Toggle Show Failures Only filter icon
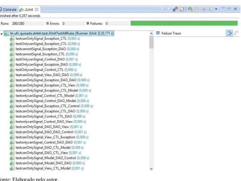This screenshot has width=241, height=181. (x=175, y=9)
